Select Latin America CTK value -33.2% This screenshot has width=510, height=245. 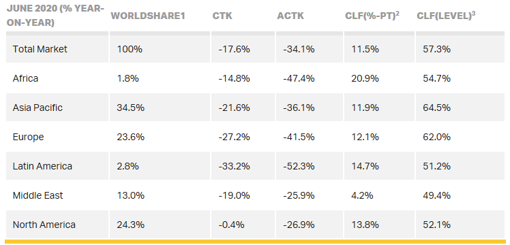click(234, 166)
